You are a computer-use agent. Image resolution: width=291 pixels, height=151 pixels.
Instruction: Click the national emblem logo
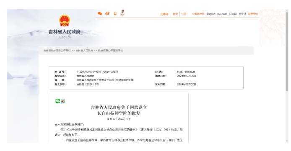pyautogui.click(x=65, y=20)
